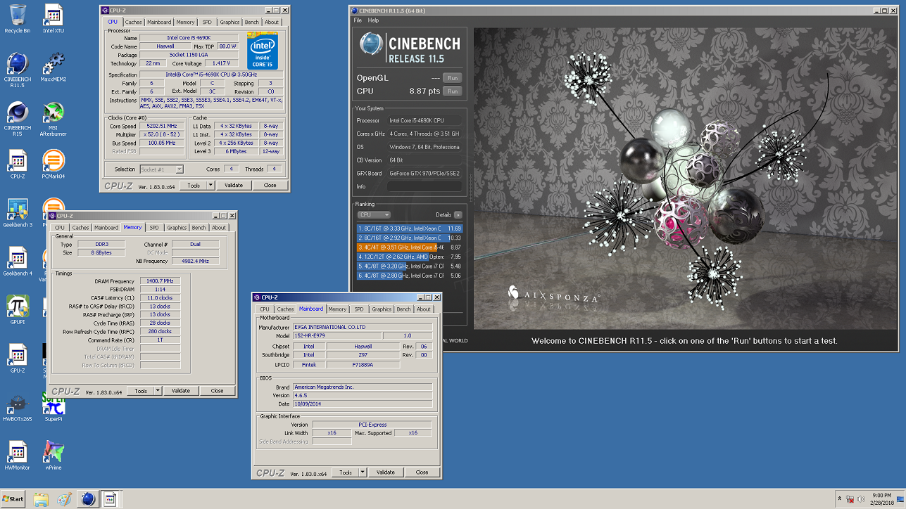Click the Cinebench Info field

tap(424, 186)
